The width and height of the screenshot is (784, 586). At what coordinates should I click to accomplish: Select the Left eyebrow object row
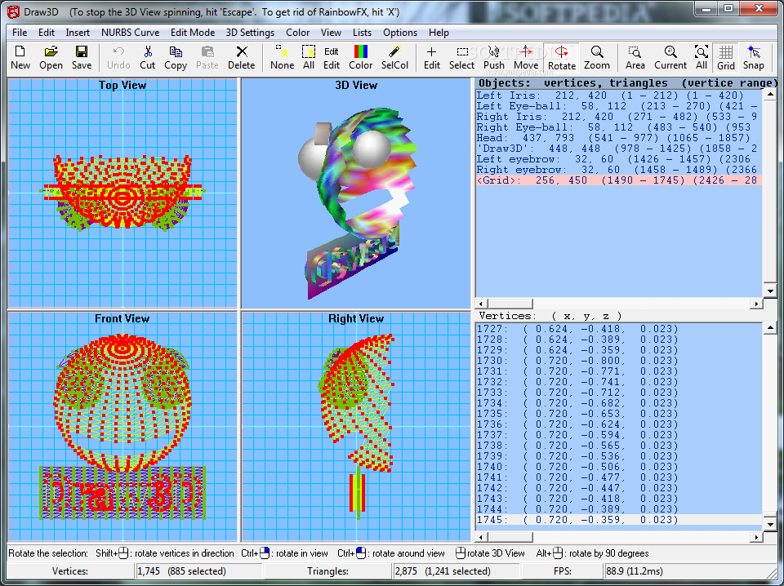coord(619,159)
